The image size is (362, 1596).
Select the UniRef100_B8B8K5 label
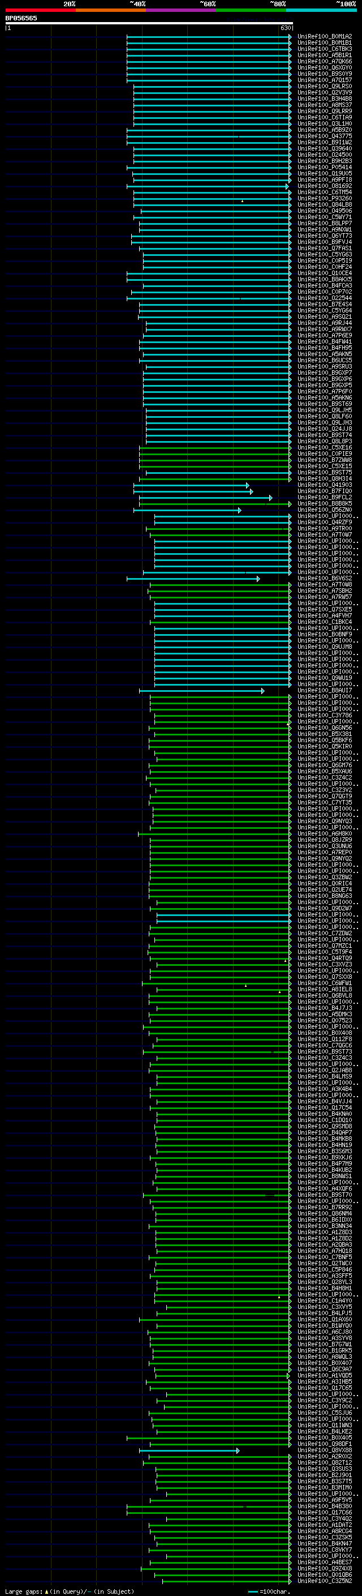pyautogui.click(x=325, y=504)
